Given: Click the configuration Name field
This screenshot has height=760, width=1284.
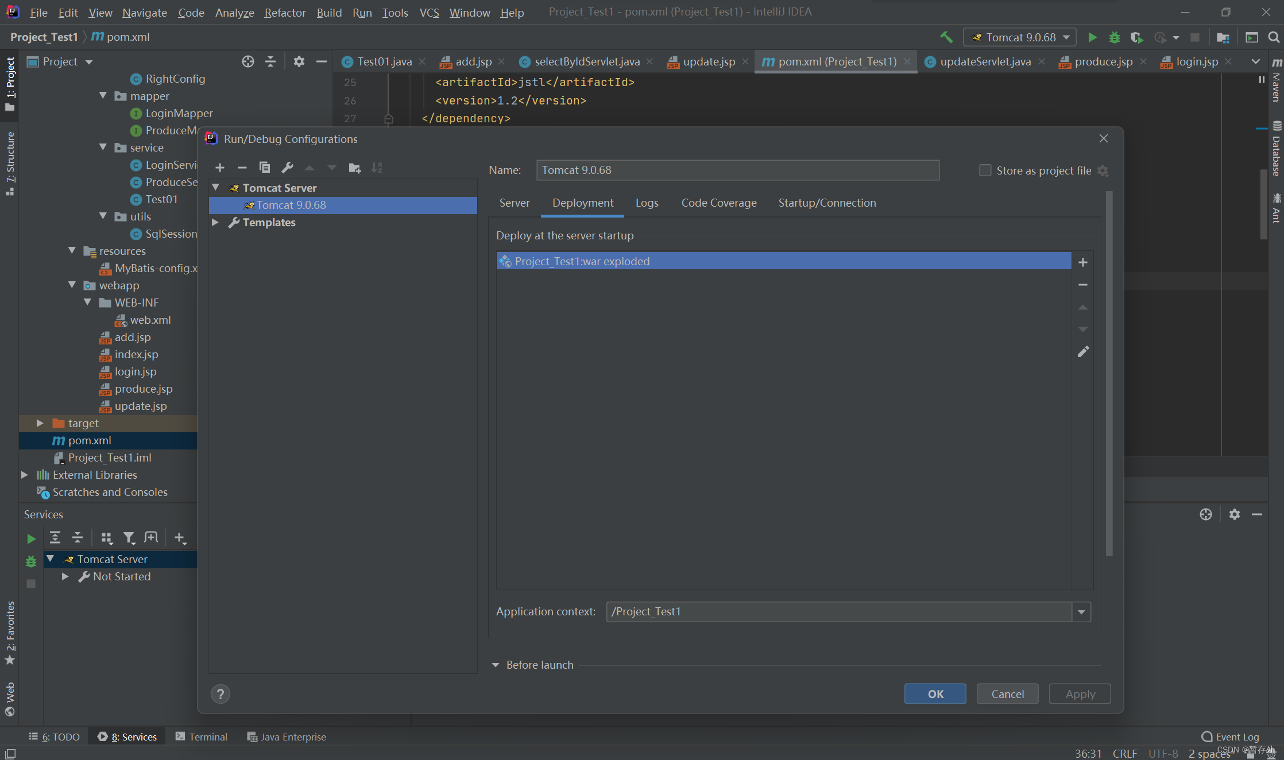Looking at the screenshot, I should (737, 170).
